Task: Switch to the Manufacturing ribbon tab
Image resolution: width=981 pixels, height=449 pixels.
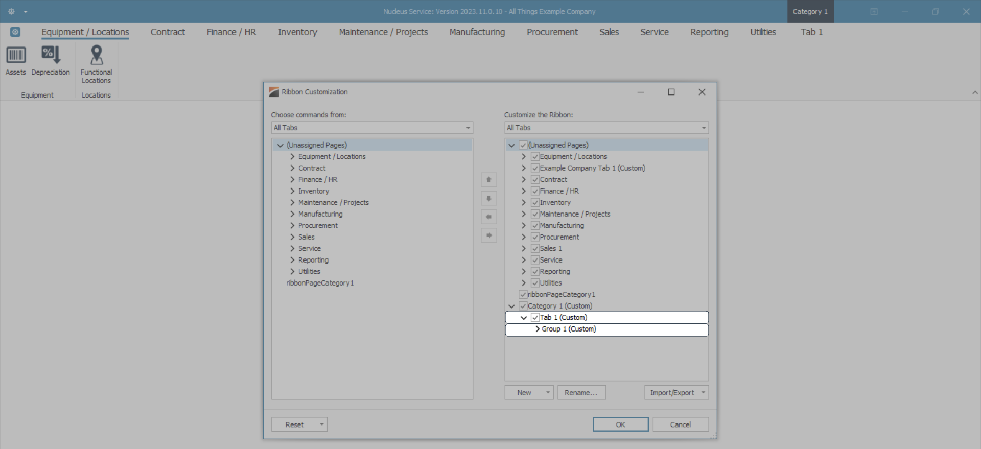Action: point(477,32)
